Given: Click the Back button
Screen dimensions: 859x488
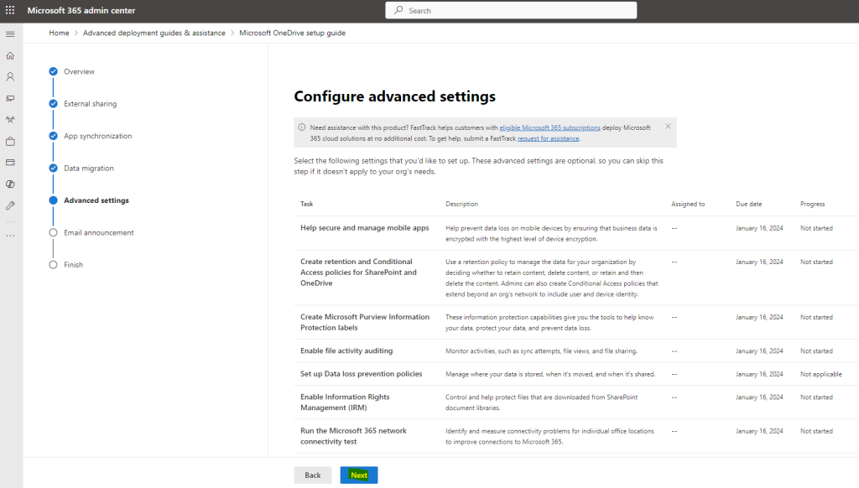Looking at the screenshot, I should pyautogui.click(x=312, y=475).
